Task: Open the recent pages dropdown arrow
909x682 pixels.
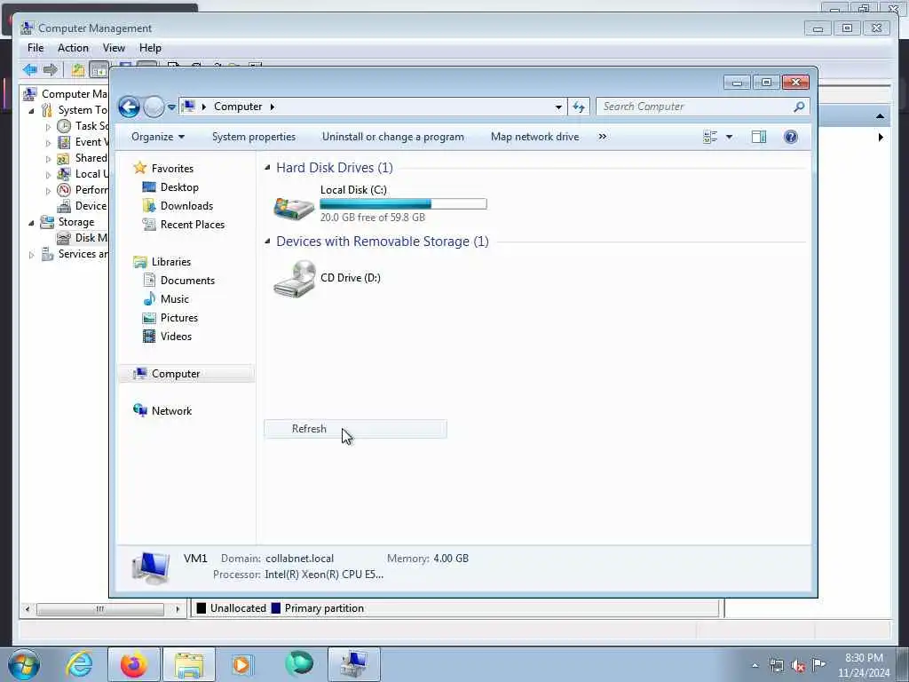Action: coord(171,107)
